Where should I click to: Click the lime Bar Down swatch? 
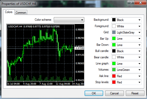(114, 45)
